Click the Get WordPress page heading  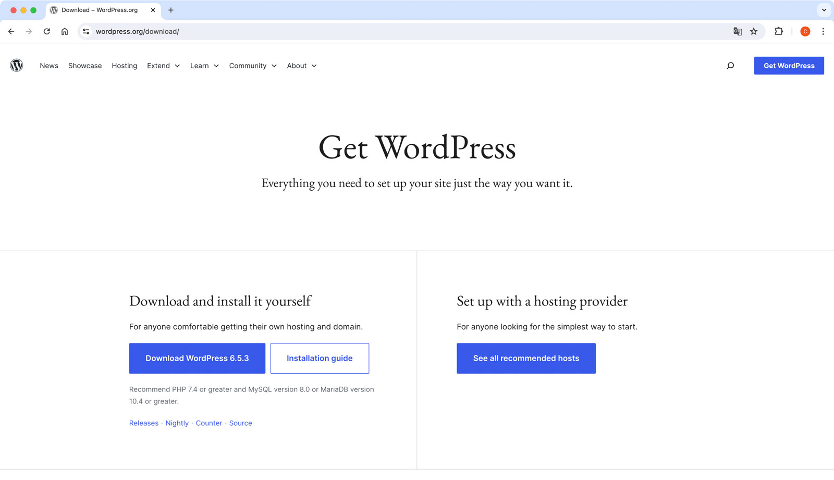click(x=417, y=147)
